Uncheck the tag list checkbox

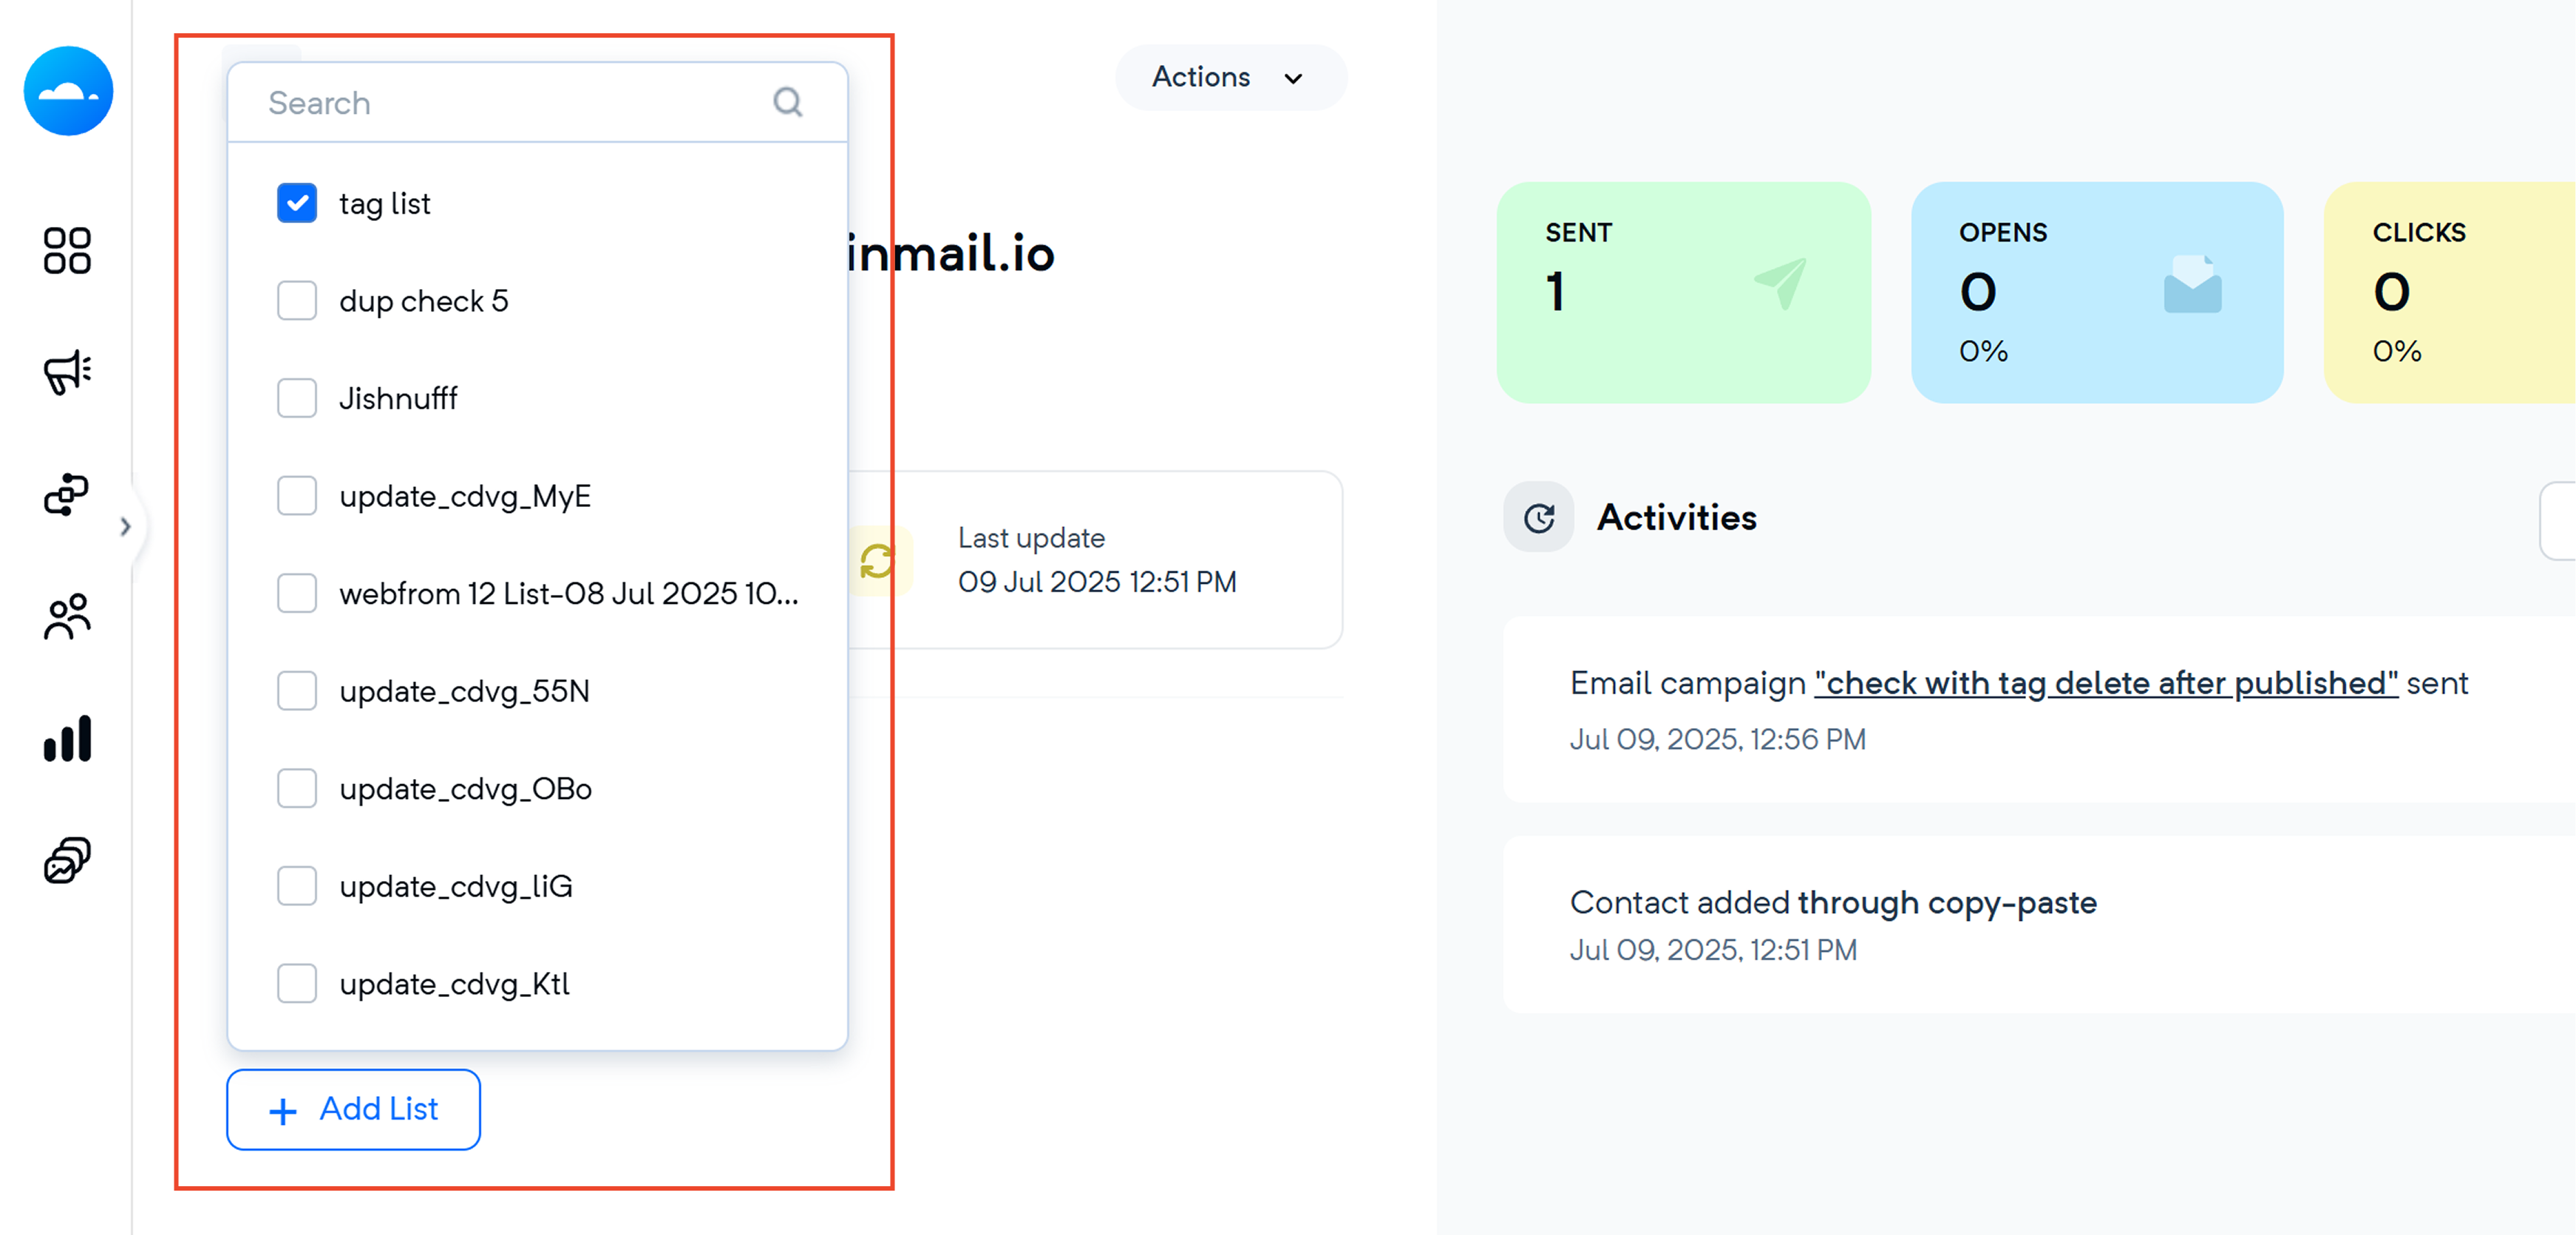point(297,203)
